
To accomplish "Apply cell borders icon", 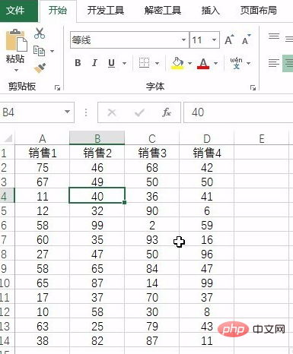I will (144, 63).
